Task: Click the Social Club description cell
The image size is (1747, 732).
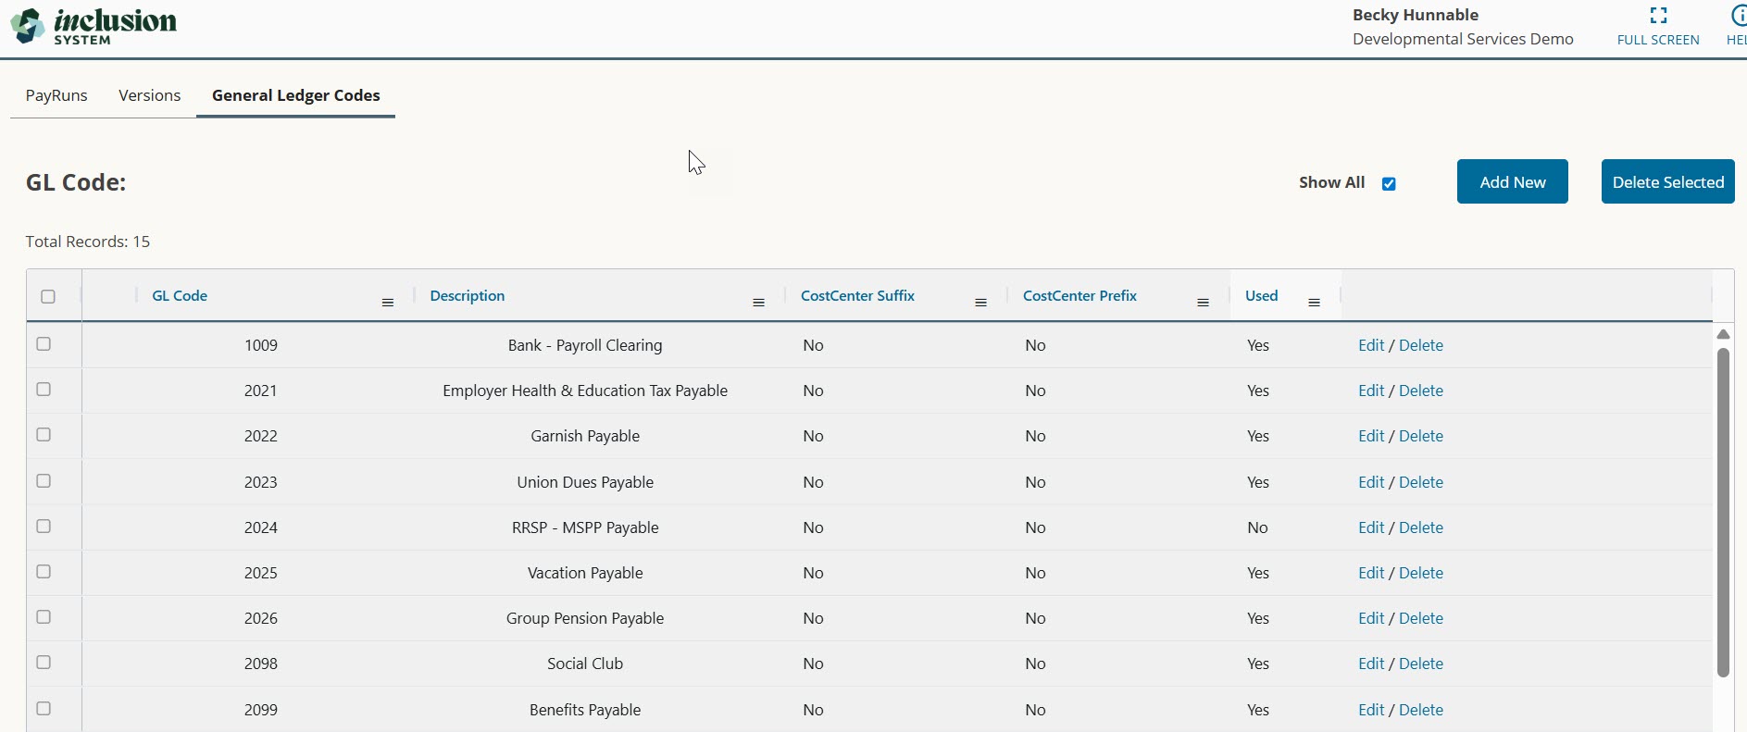Action: [x=585, y=664]
